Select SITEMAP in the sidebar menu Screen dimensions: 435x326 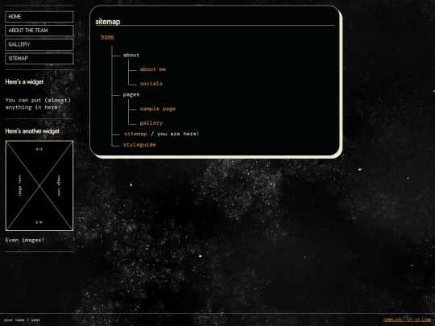(x=39, y=59)
